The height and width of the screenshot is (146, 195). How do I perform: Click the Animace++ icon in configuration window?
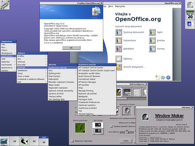pos(127,111)
